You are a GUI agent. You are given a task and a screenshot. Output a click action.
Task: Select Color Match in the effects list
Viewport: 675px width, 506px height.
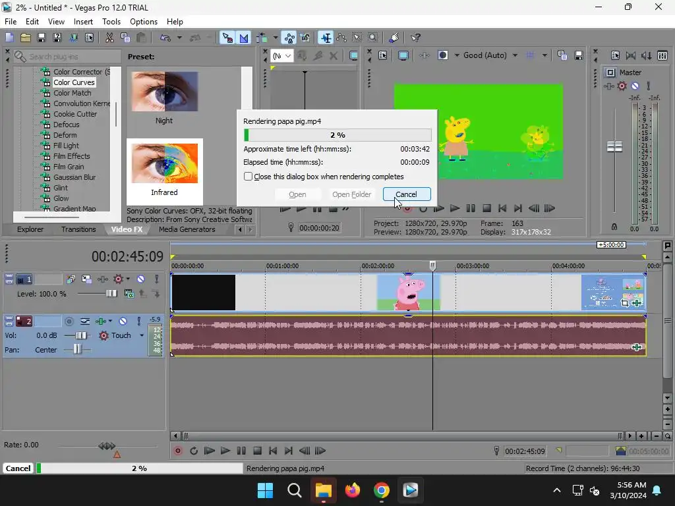[x=73, y=93]
